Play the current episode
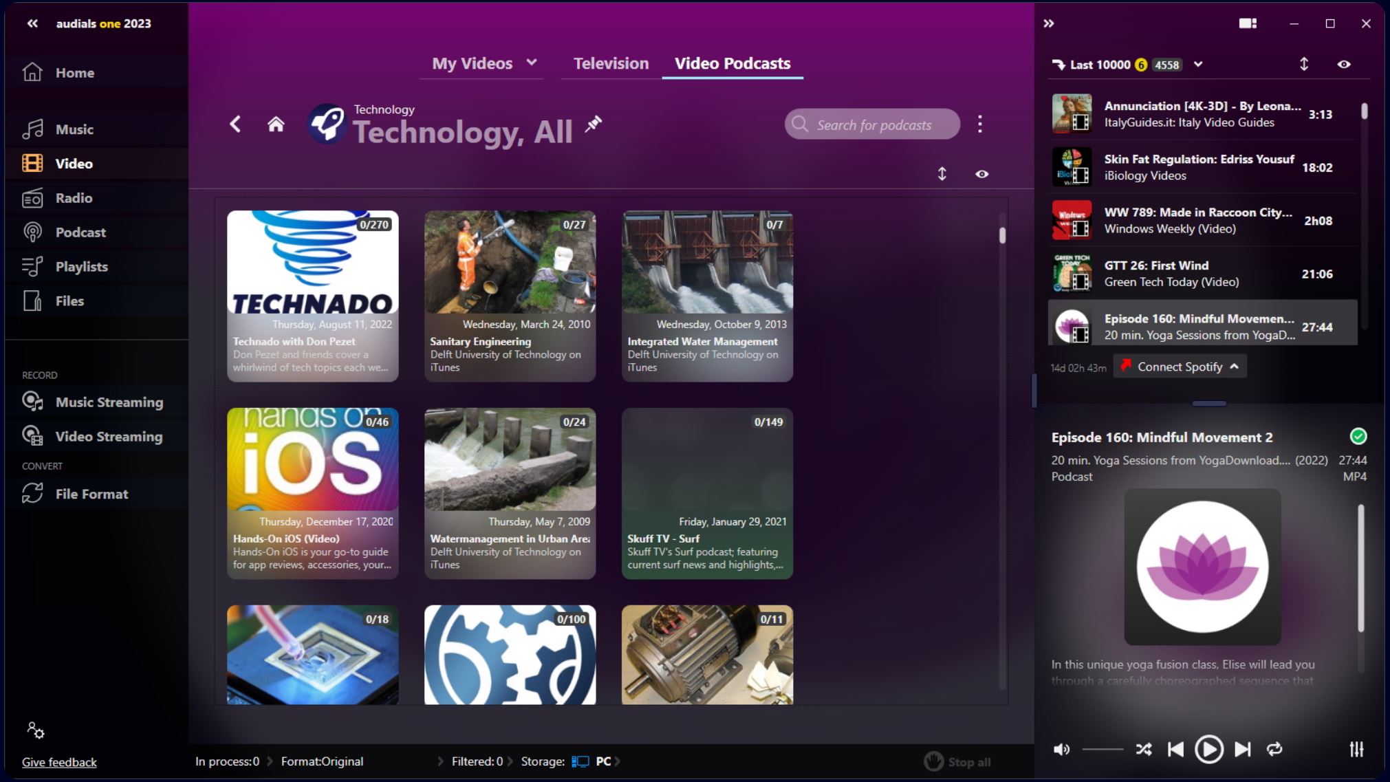 point(1208,749)
